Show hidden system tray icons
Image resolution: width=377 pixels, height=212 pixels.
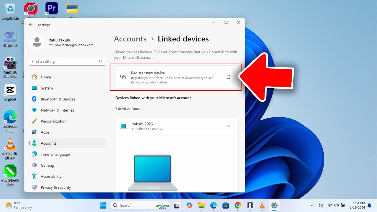312,205
